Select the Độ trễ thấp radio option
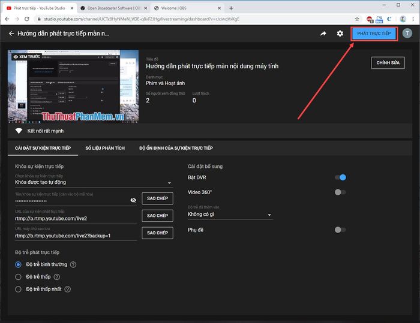The width and height of the screenshot is (420, 323). click(18, 277)
